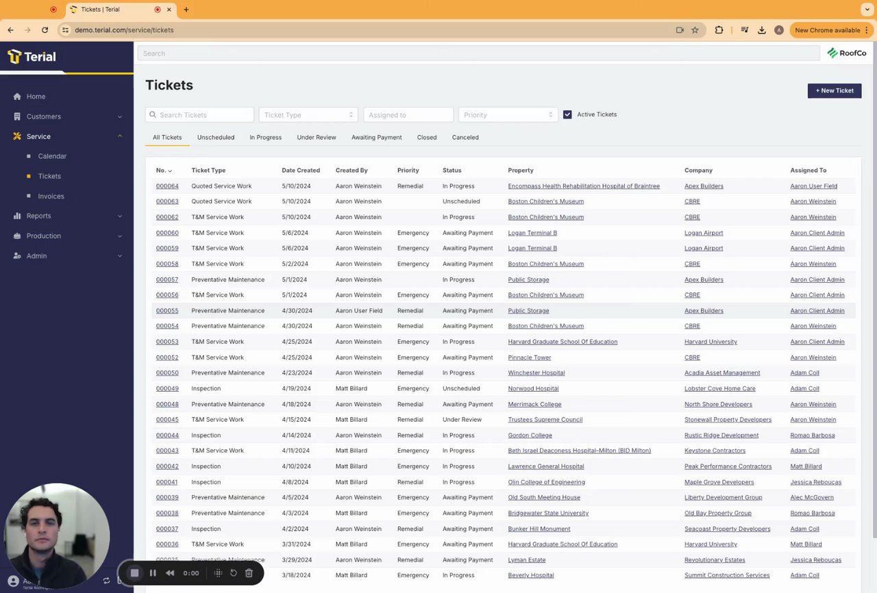Stop the screen recording
This screenshot has height=593, width=877.
[x=134, y=573]
